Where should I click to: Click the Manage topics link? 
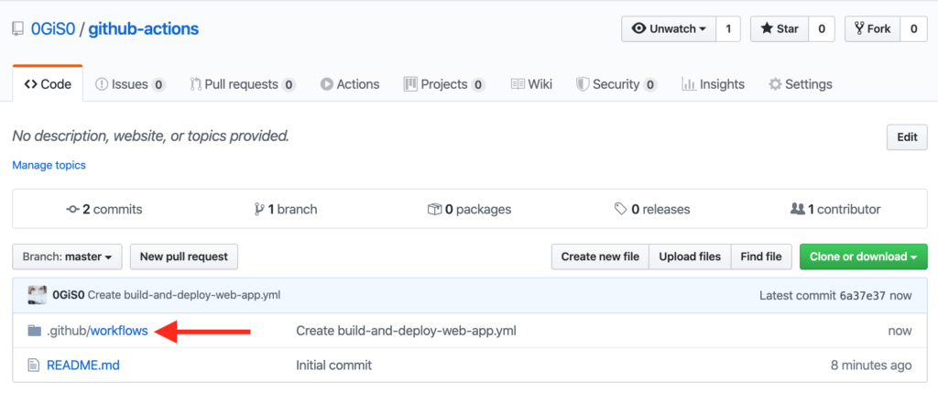[x=49, y=165]
